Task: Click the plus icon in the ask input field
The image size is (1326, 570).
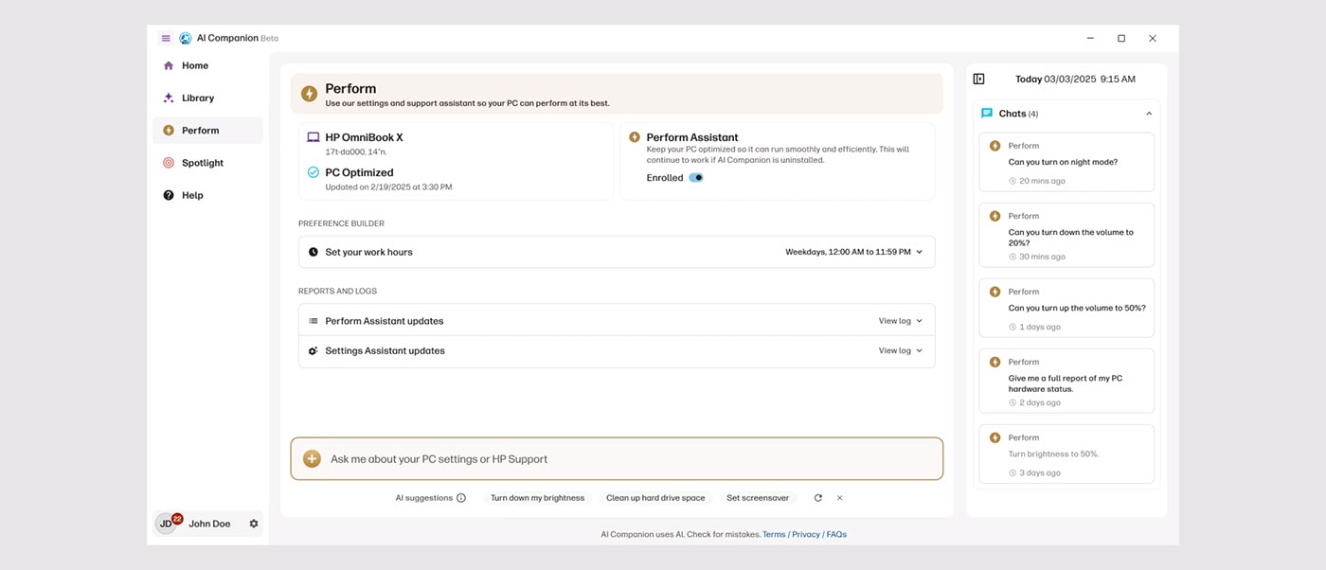Action: point(312,457)
